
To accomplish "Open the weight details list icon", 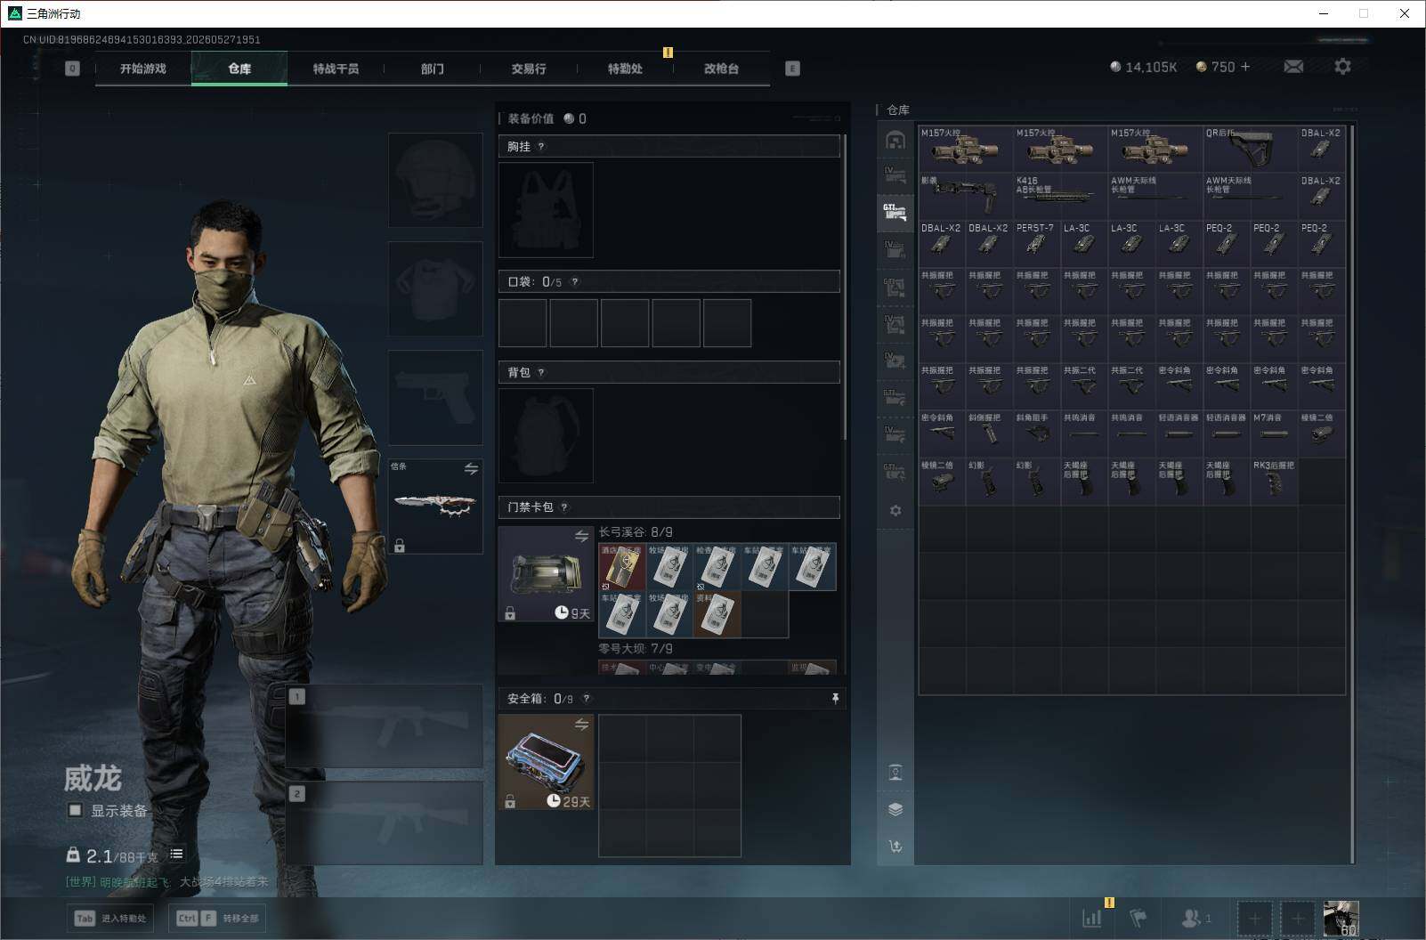I will click(x=176, y=855).
